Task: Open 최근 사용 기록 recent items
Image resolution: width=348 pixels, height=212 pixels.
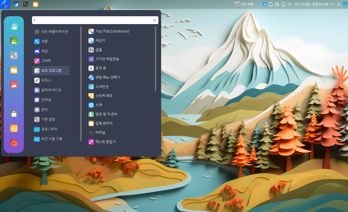Action: (x=52, y=139)
